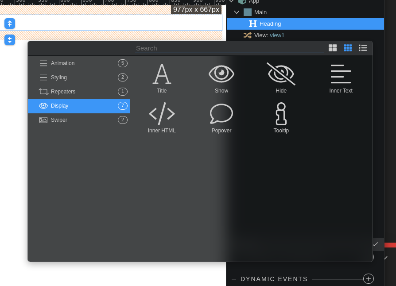Switch to small grid view
This screenshot has height=286, width=396.
(x=348, y=48)
